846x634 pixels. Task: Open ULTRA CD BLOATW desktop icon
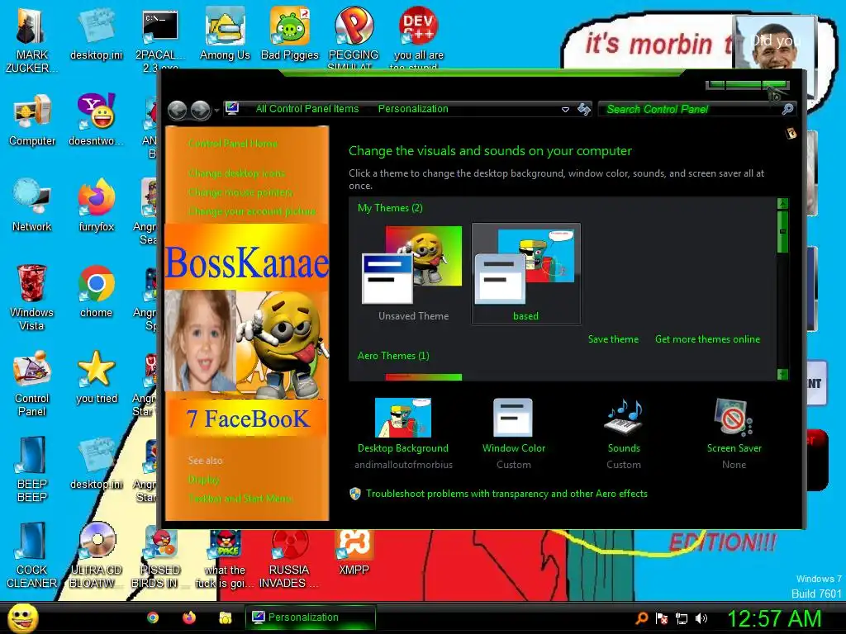pos(96,555)
